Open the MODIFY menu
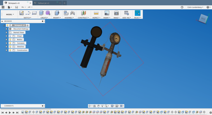This screenshot has height=115, width=212. (57, 18)
